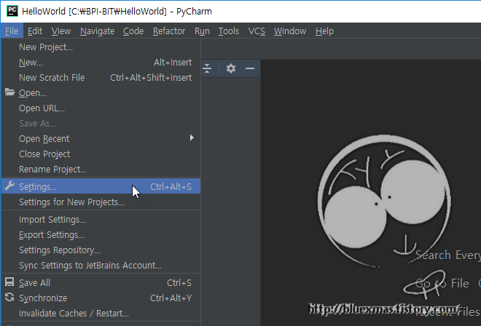
Task: Choose Close Project
Action: tap(101, 154)
